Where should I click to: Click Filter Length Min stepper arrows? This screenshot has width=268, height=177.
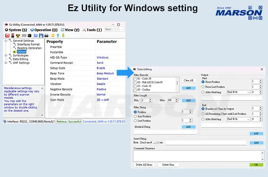(150, 100)
